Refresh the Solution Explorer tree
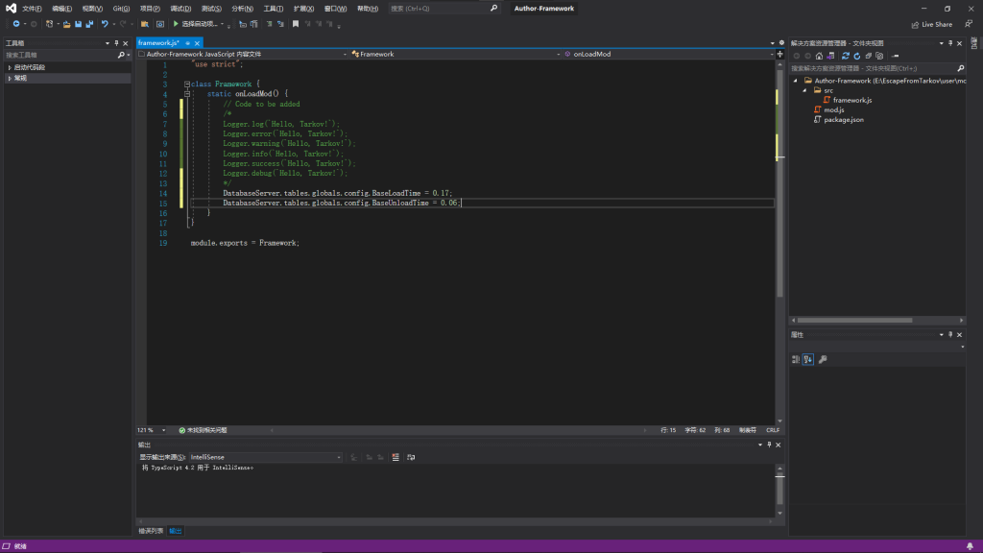Image resolution: width=983 pixels, height=553 pixels. [x=857, y=56]
